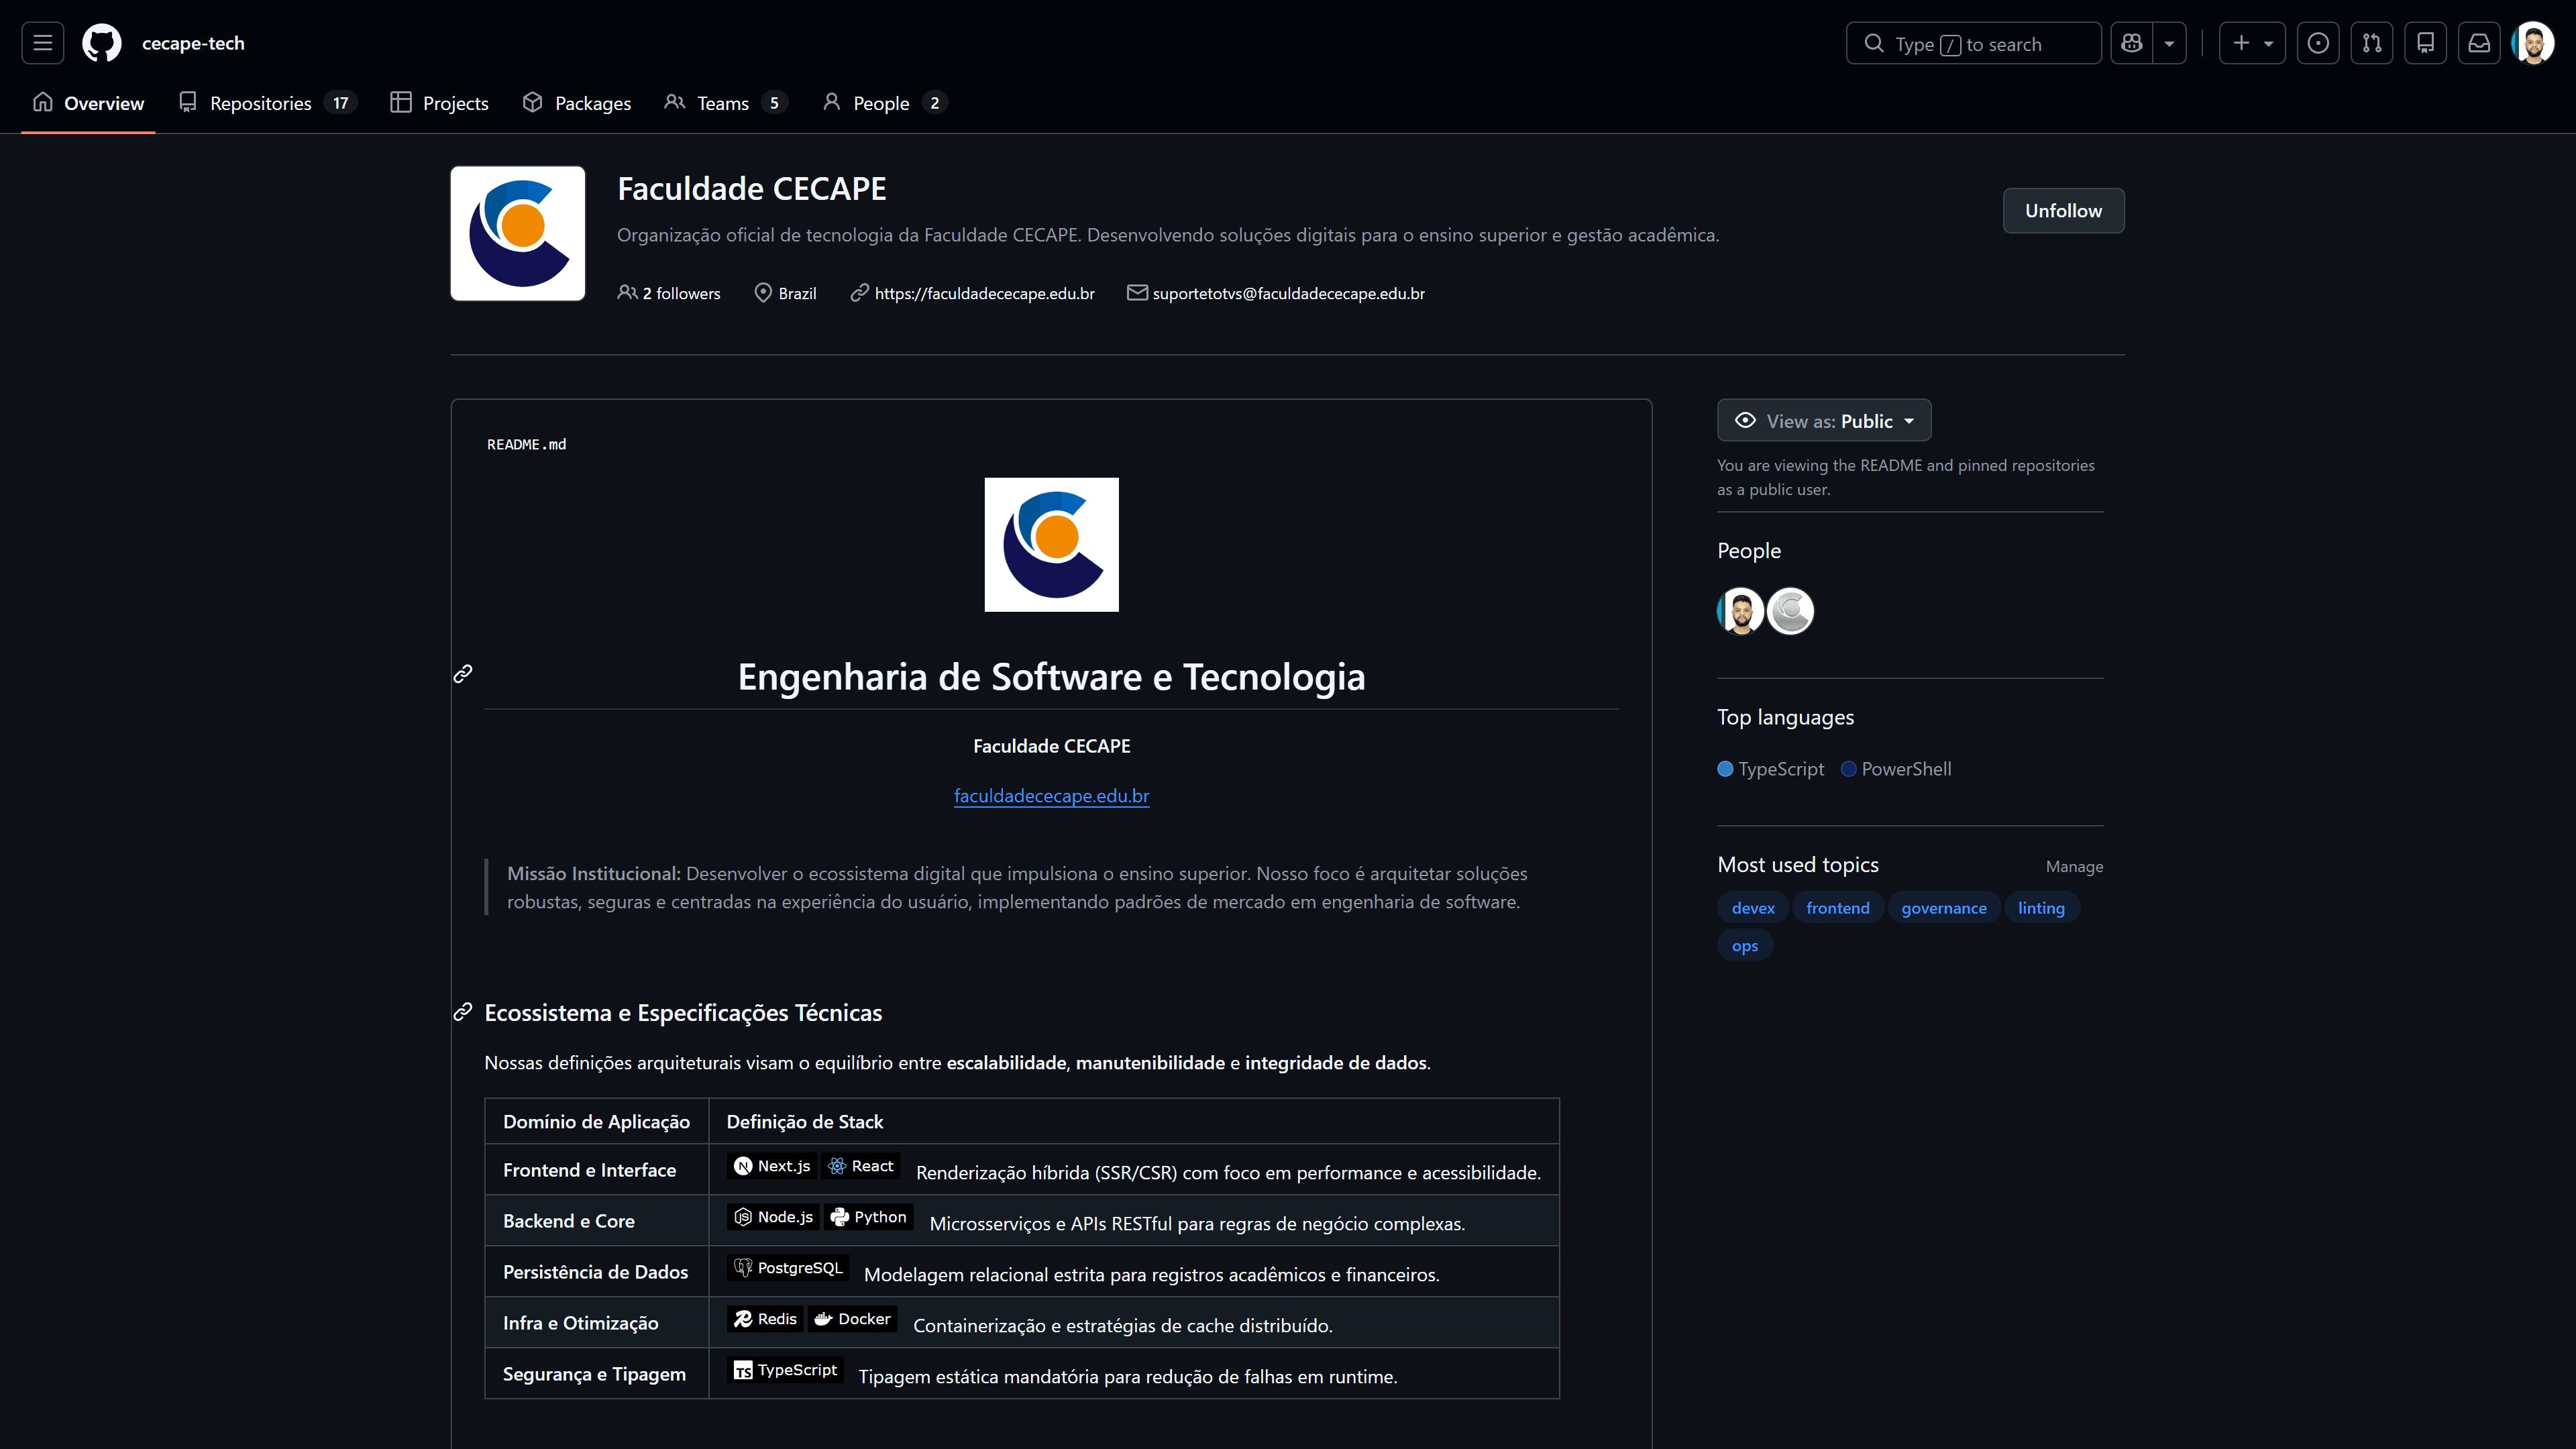The image size is (2576, 1449).
Task: Open the create new dropdown (+)
Action: point(2252,43)
